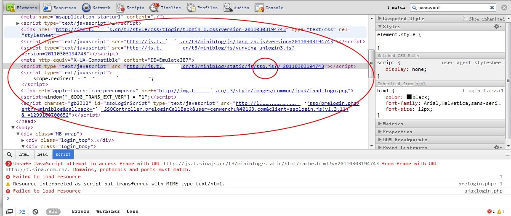Open the ajaxlogin.php source link
Viewport: 511px width, 216px height.
[x=483, y=191]
